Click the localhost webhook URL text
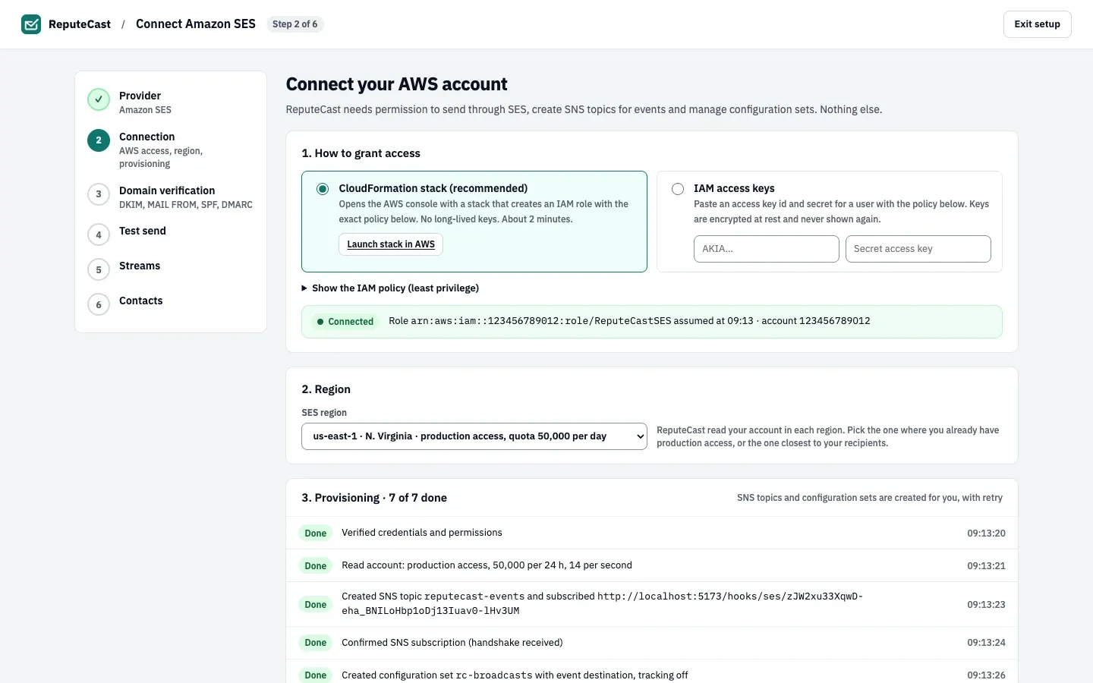Screen dimensions: 1093x683 coord(603,603)
